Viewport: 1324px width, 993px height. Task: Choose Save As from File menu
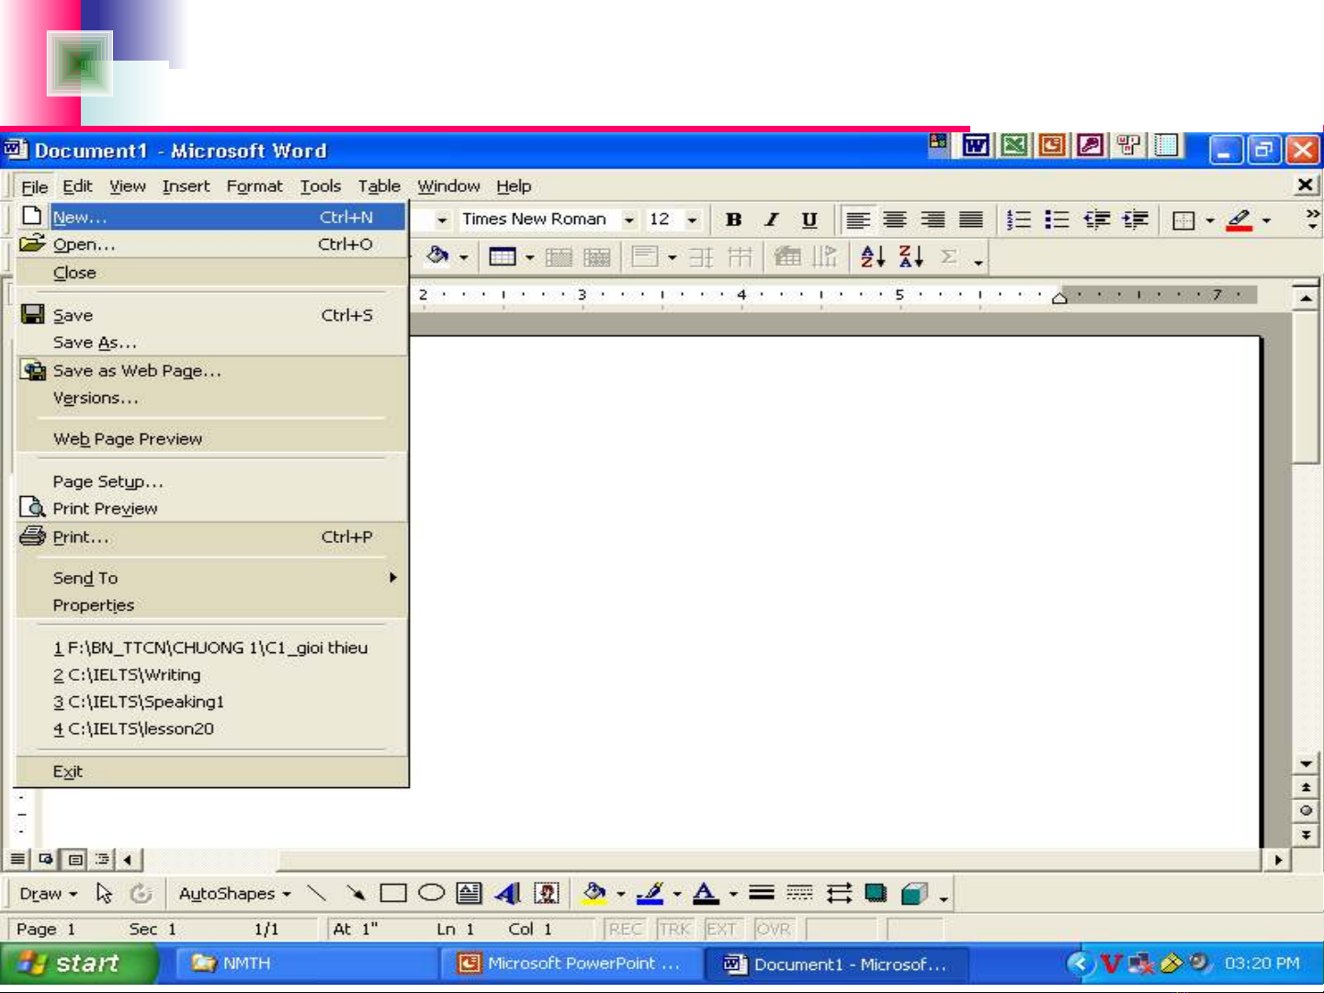click(95, 343)
